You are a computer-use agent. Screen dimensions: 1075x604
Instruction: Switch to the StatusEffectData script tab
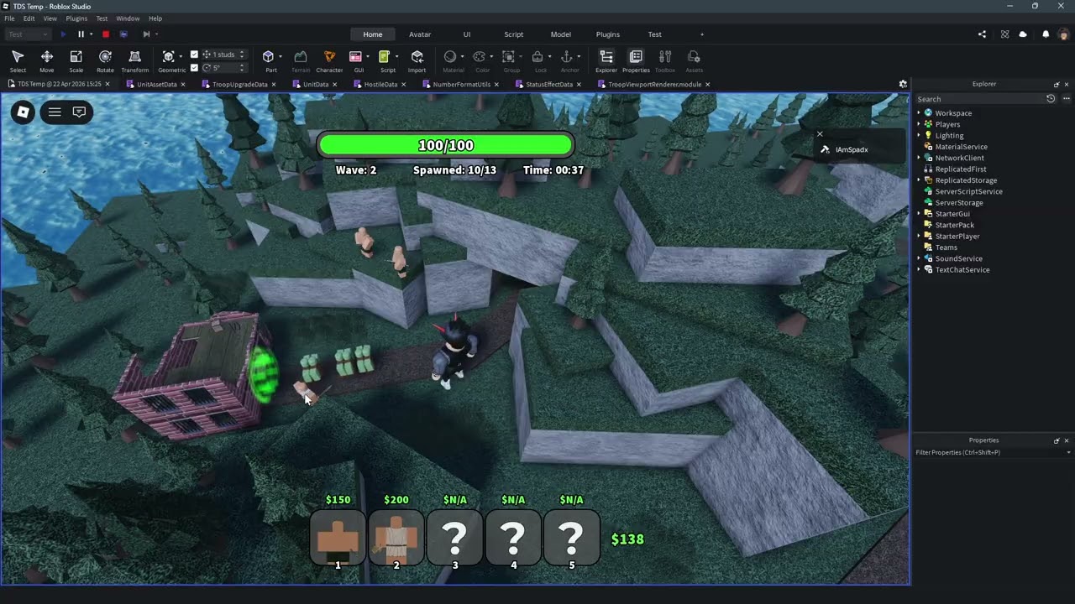(549, 84)
